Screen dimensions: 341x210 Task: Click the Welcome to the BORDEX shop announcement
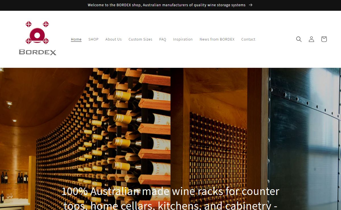click(x=167, y=5)
